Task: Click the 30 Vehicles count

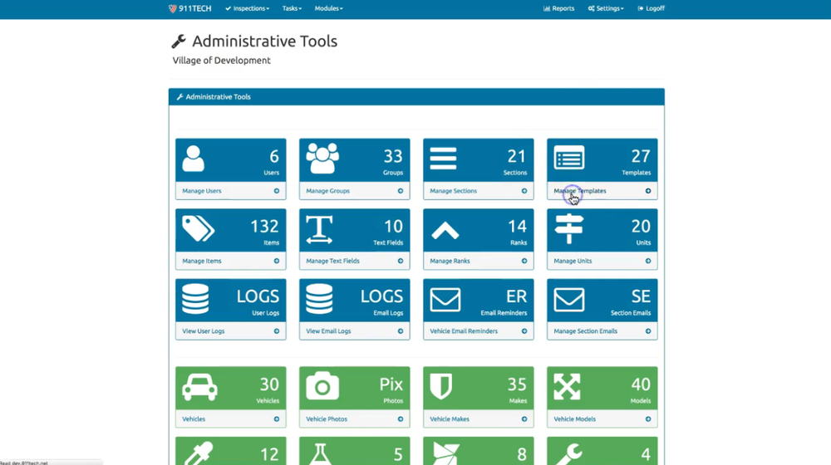Action: point(269,384)
